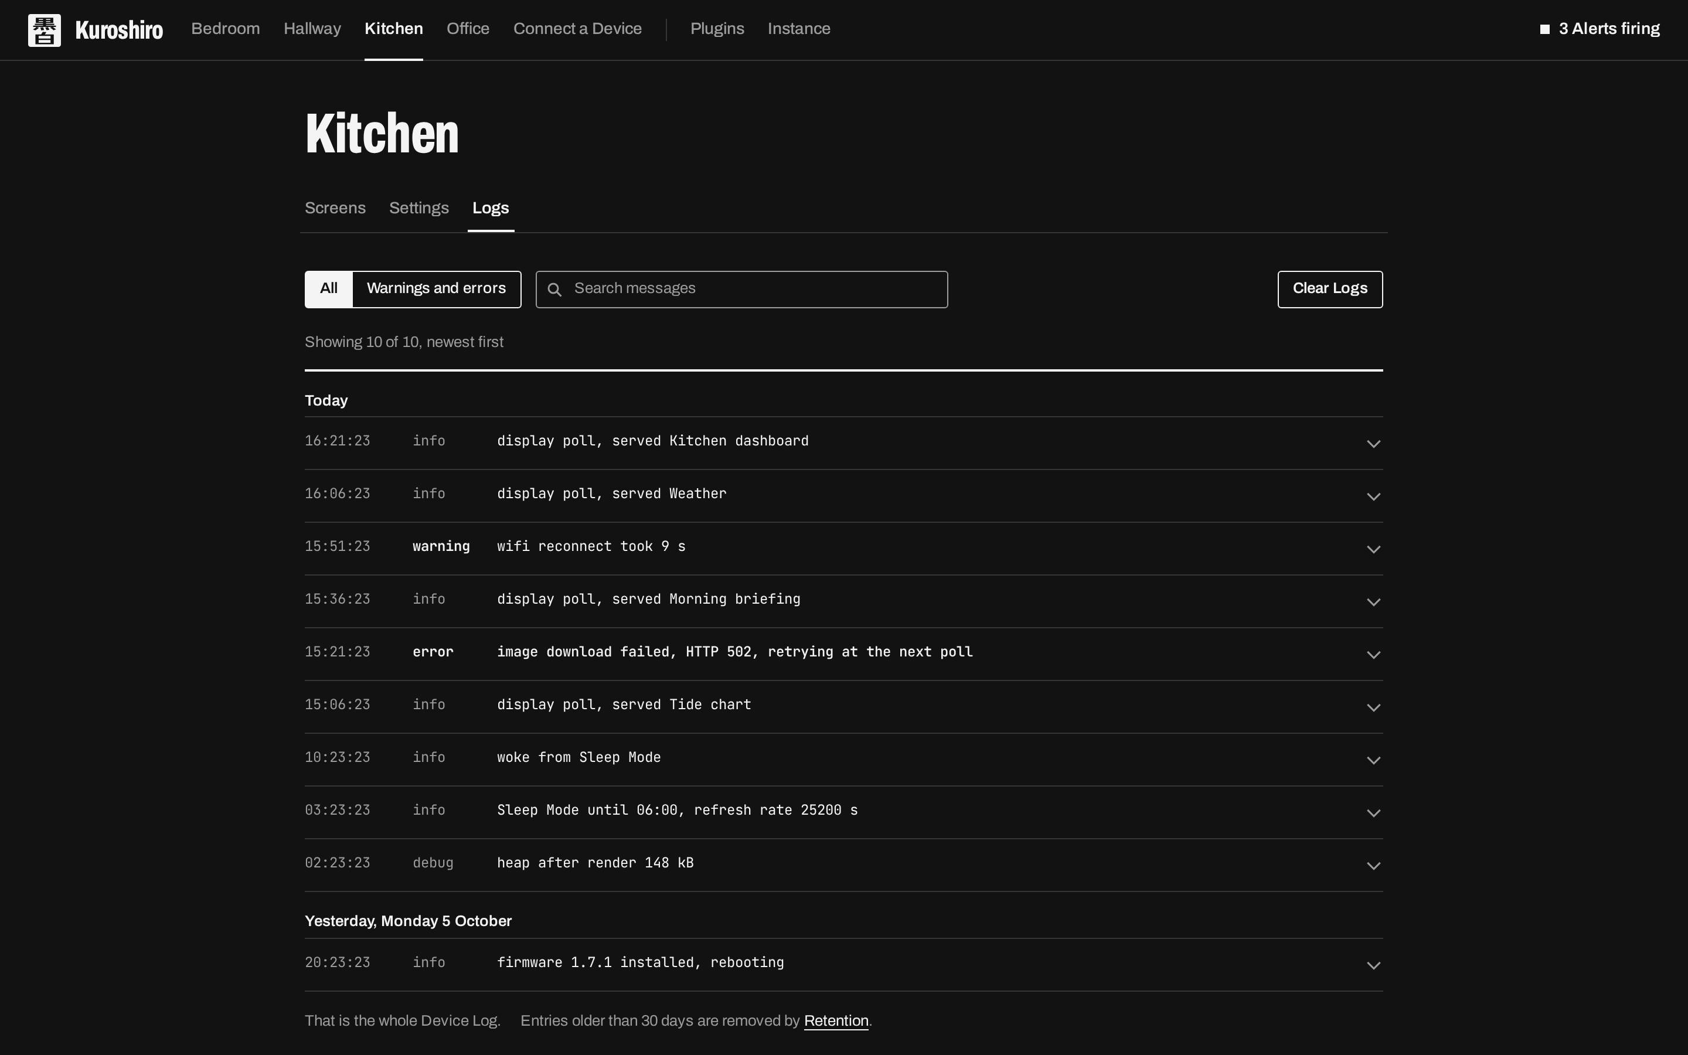The height and width of the screenshot is (1055, 1688).
Task: Expand the firmware 1.7.1 installed entry
Action: click(843, 965)
